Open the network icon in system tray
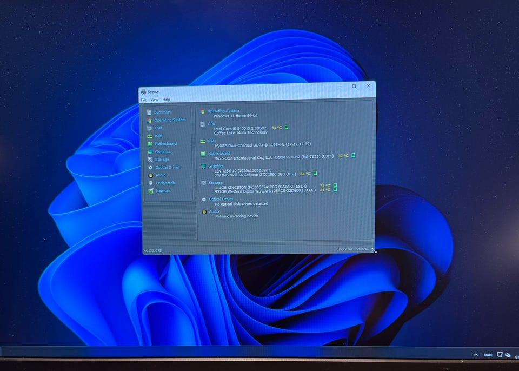 point(500,355)
